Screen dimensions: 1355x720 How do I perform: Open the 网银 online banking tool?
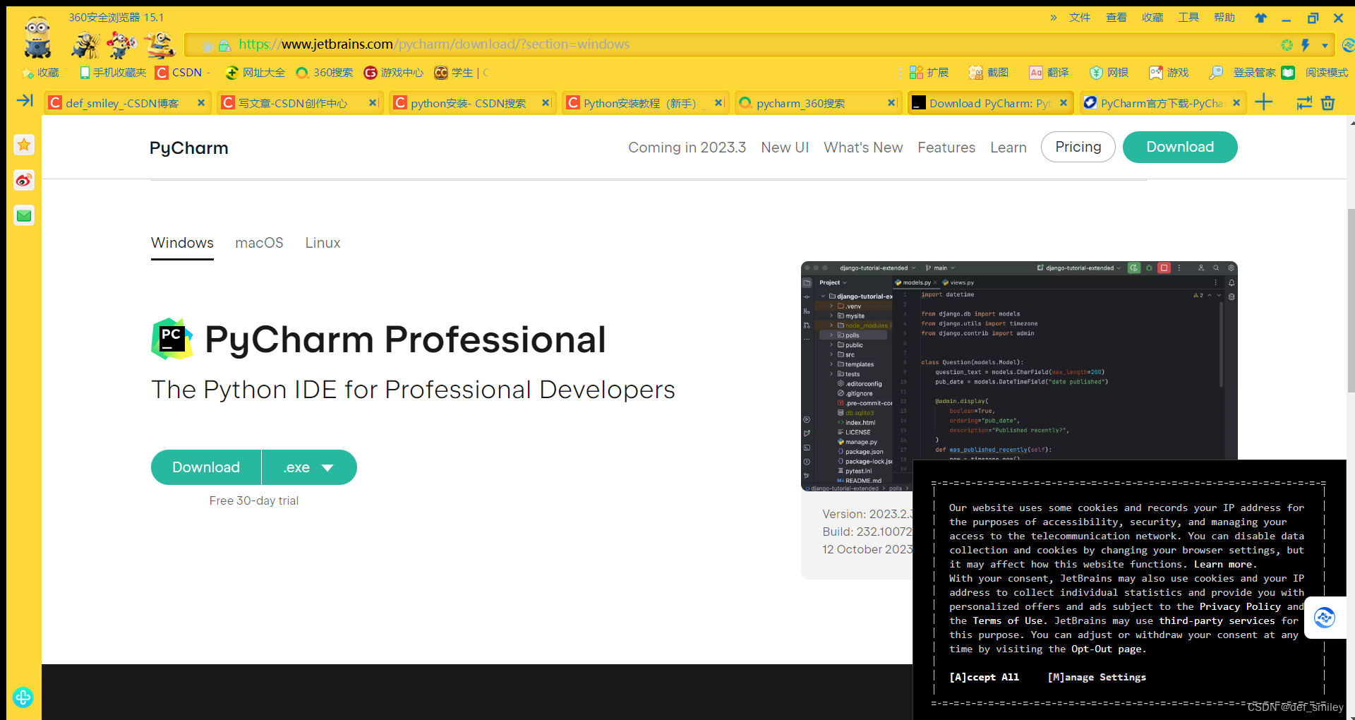coord(1109,73)
